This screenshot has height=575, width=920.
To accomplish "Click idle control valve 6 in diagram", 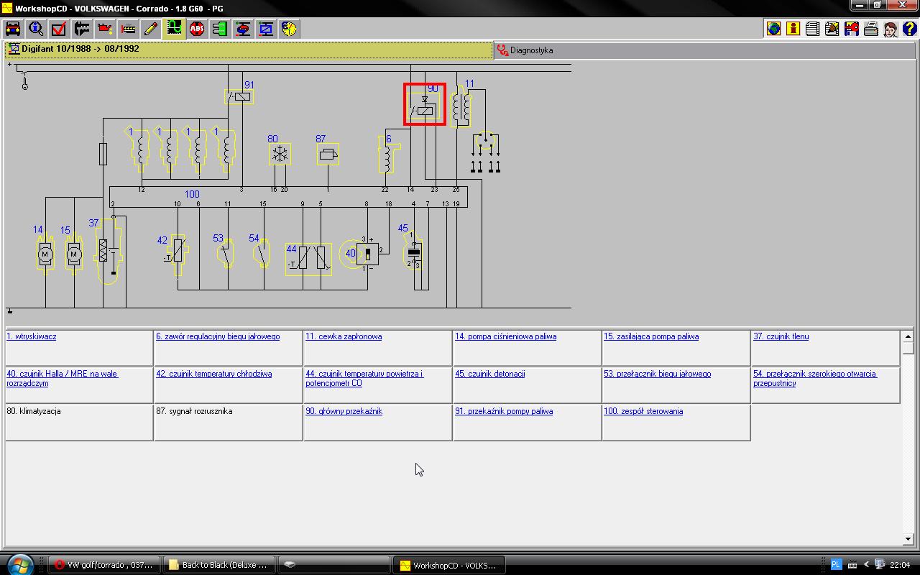I will tap(388, 155).
